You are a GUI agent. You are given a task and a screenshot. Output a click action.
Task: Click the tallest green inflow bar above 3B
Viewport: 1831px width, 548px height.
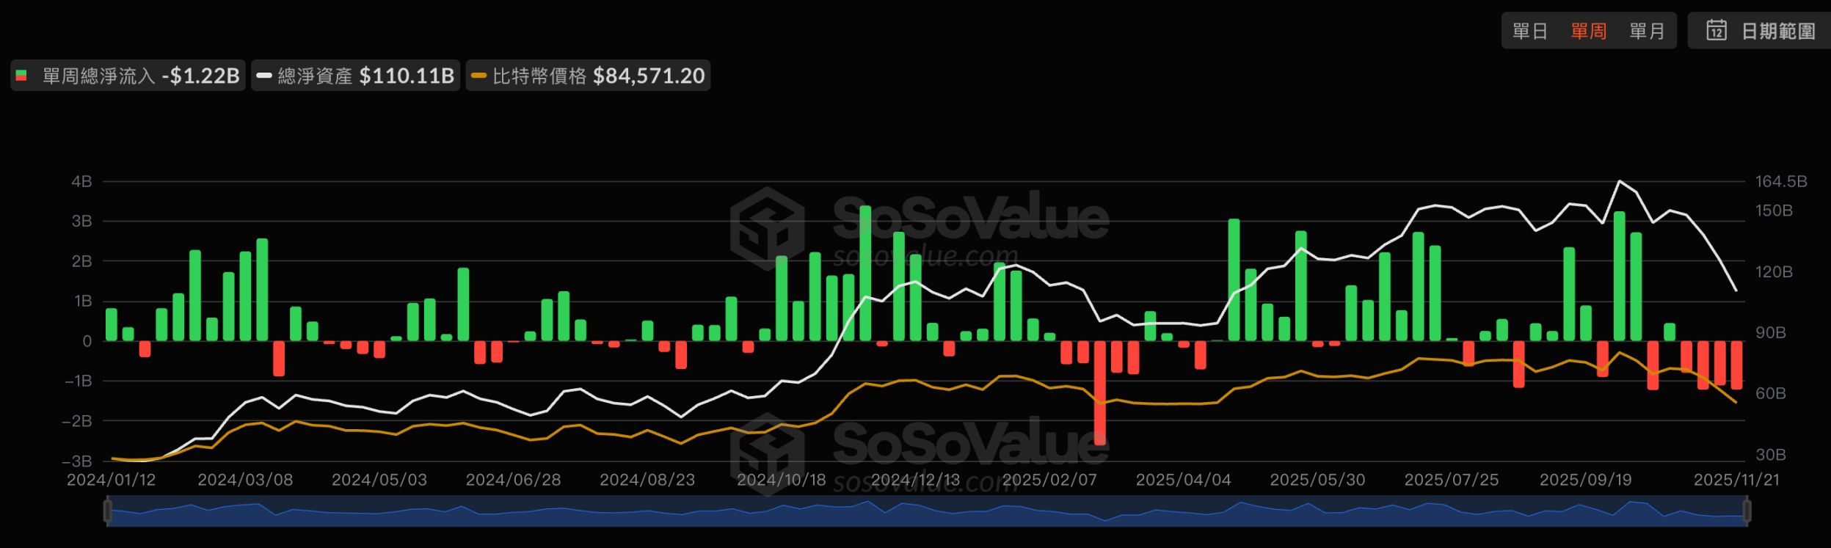[865, 273]
